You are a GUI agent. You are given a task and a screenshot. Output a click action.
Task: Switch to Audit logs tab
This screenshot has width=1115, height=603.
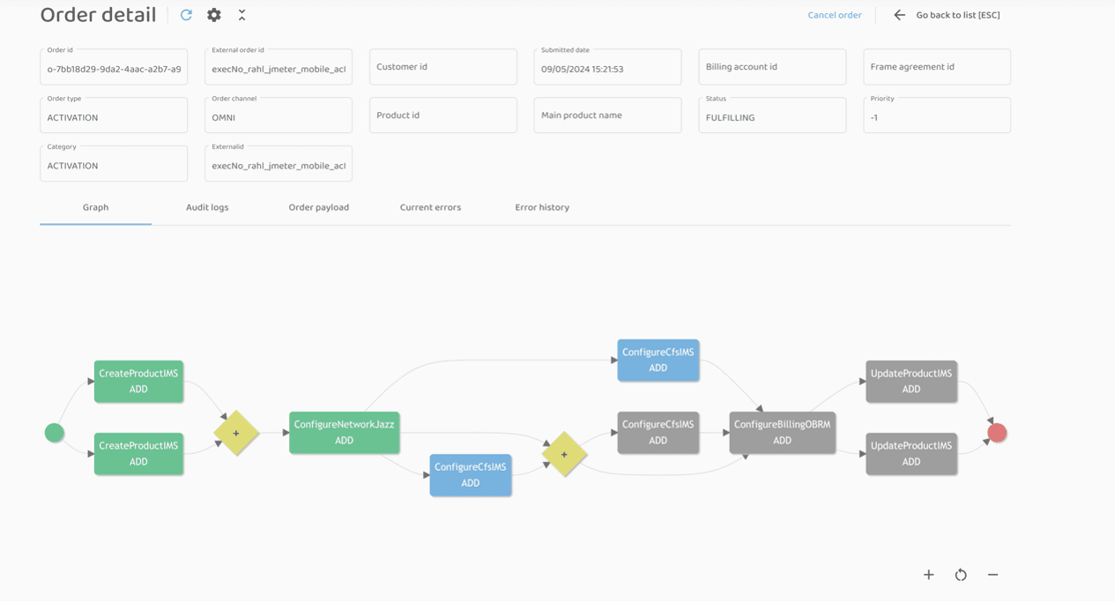pyautogui.click(x=207, y=207)
